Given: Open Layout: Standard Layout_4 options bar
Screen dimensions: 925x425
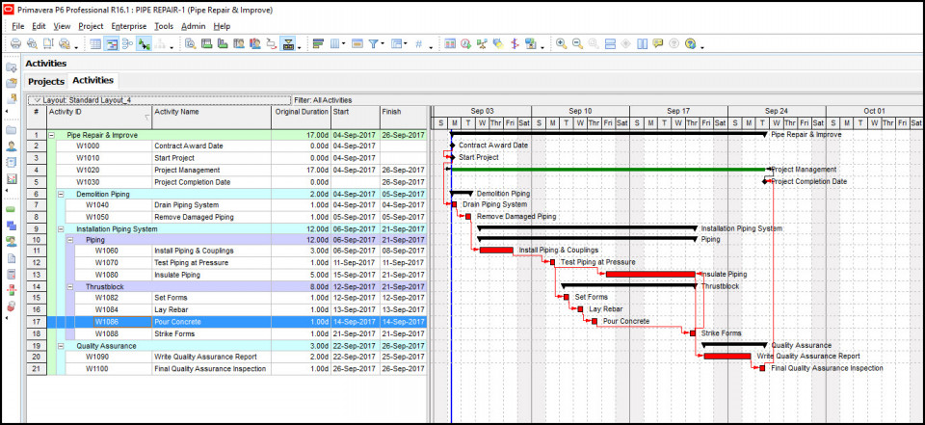Looking at the screenshot, I should coord(159,100).
